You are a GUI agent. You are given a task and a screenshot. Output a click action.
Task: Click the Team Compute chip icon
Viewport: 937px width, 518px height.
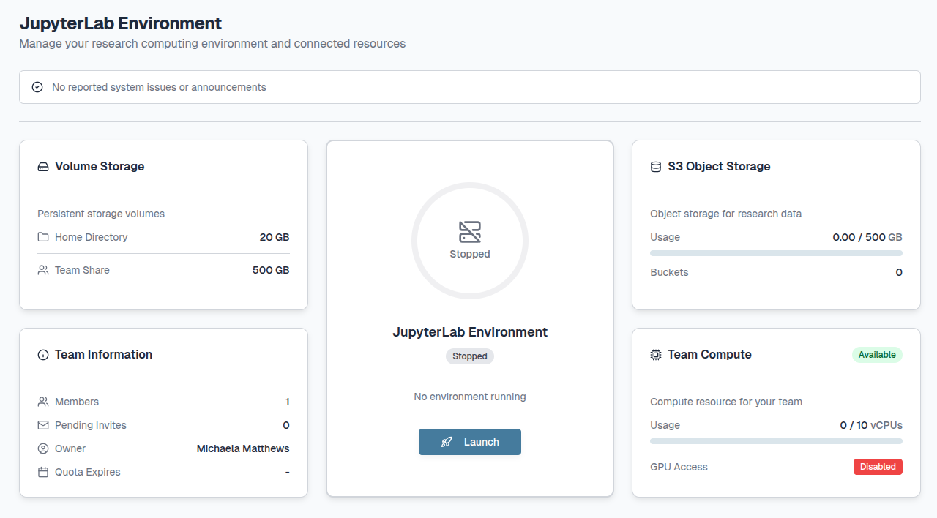[x=656, y=355]
